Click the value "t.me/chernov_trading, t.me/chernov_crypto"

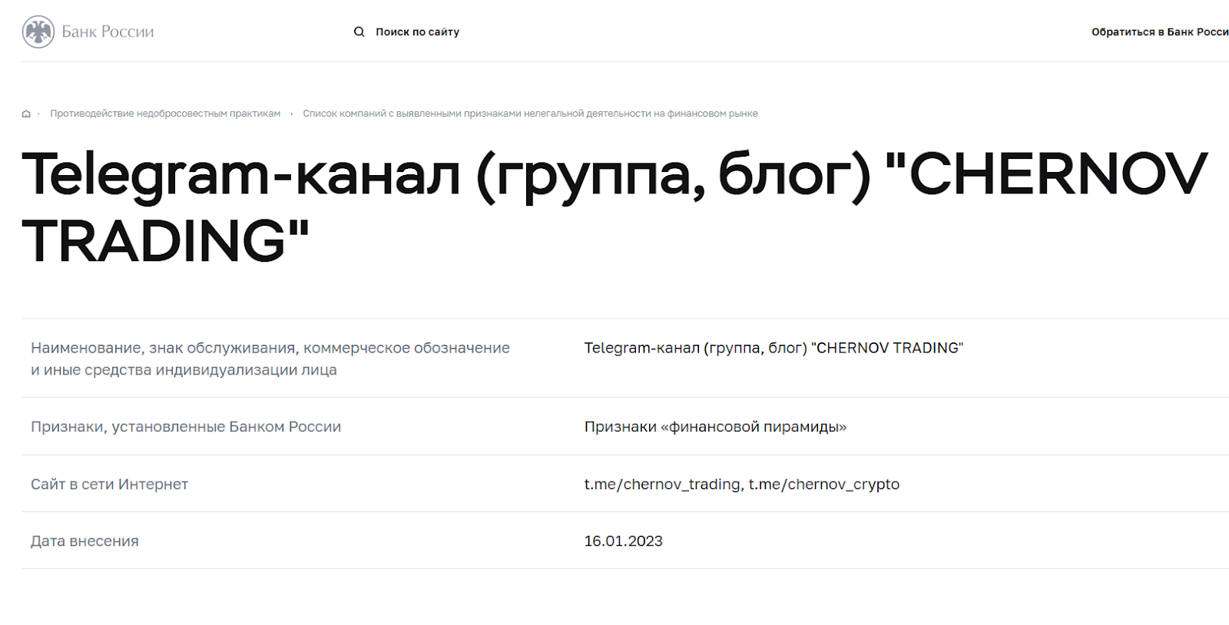tap(742, 484)
